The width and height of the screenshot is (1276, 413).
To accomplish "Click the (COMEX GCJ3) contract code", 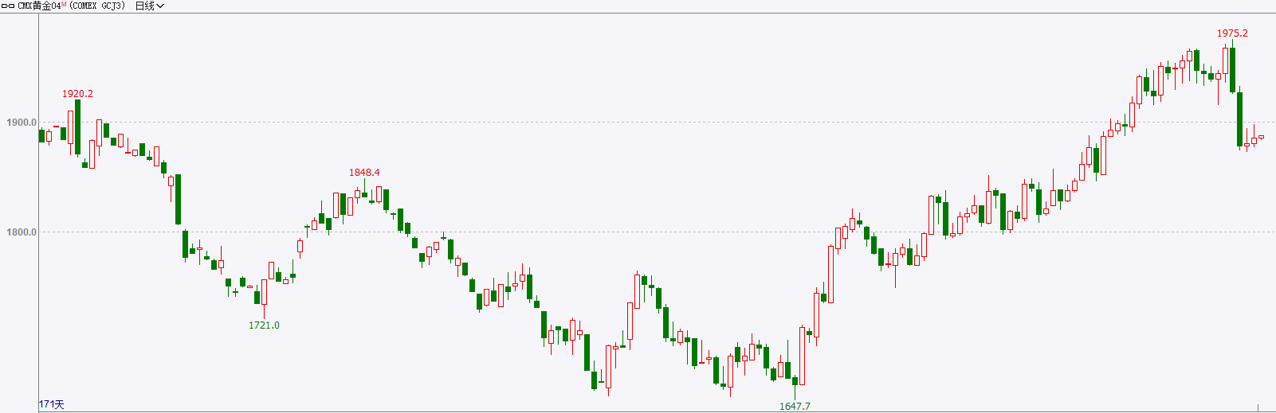I will click(97, 6).
